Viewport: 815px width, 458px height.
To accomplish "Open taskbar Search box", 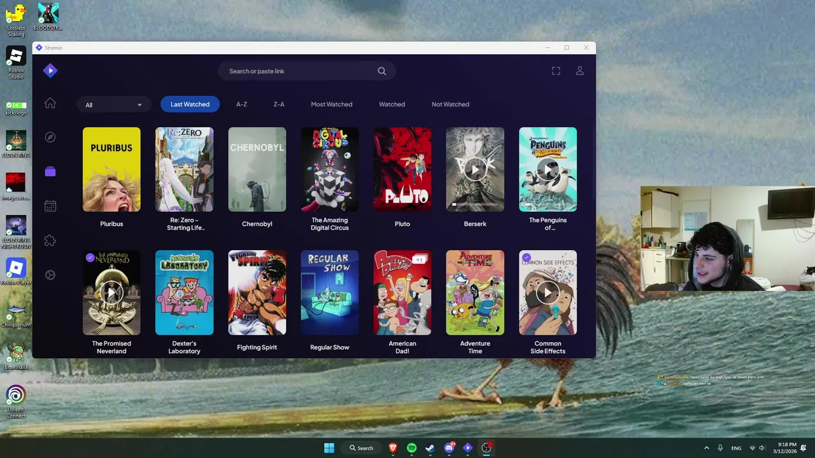I will pyautogui.click(x=362, y=448).
